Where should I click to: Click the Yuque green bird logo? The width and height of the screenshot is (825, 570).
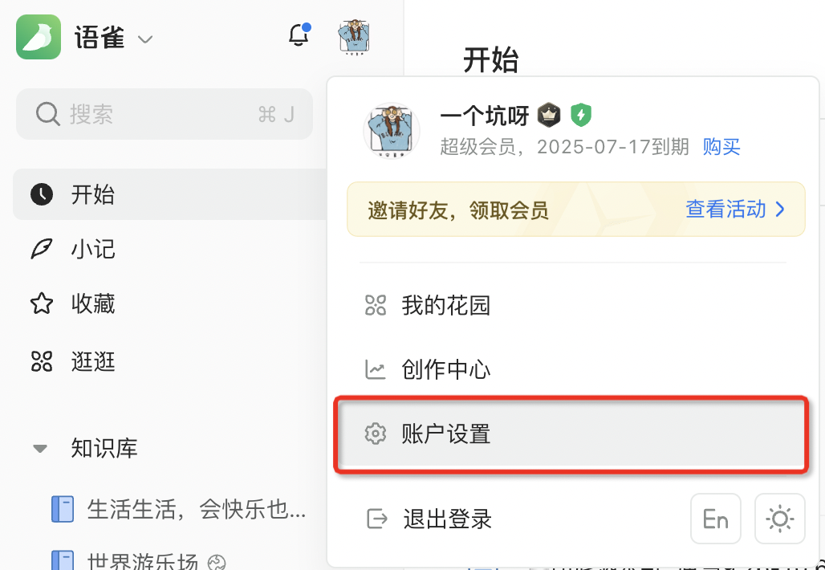tap(39, 37)
